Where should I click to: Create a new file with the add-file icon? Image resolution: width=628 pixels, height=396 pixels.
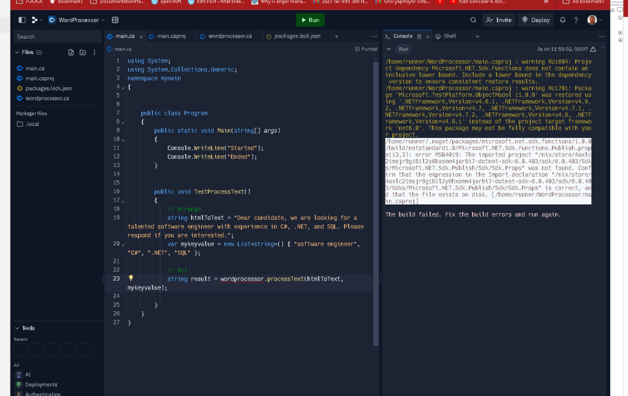71,52
